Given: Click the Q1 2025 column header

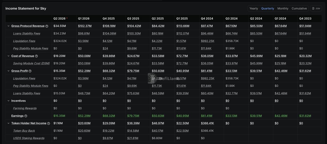Looking at the screenshot, I should click(182, 18).
